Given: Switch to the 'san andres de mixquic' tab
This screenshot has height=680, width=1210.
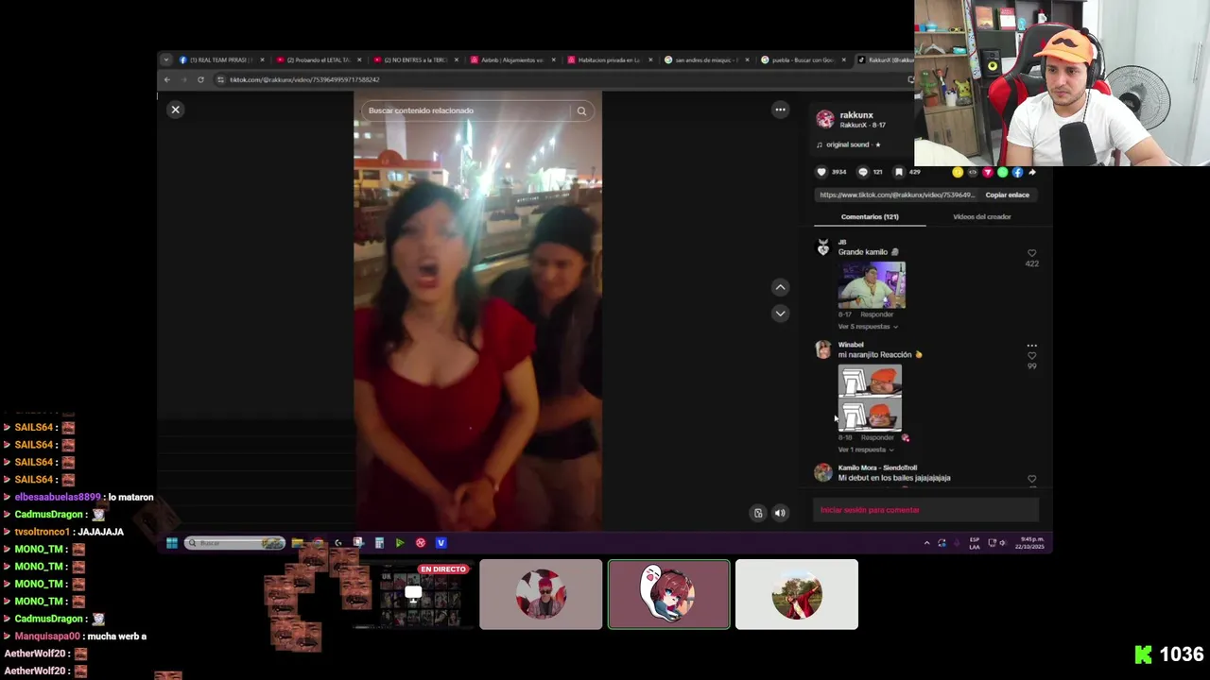Looking at the screenshot, I should [x=707, y=59].
